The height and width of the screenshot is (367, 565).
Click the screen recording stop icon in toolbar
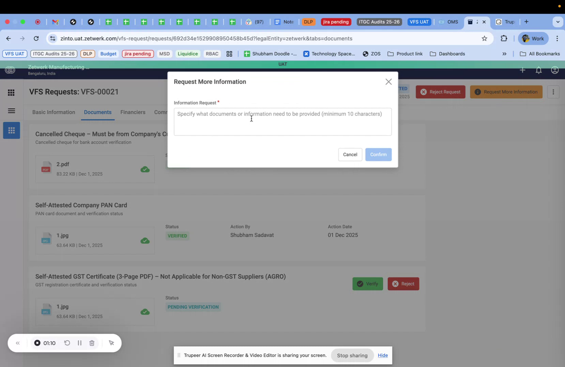38,22
